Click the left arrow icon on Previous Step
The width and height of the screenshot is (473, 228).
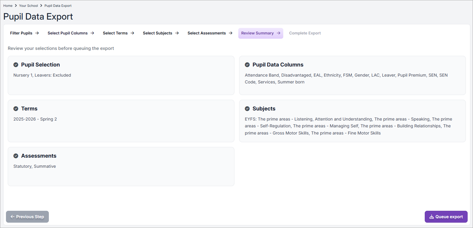click(13, 217)
